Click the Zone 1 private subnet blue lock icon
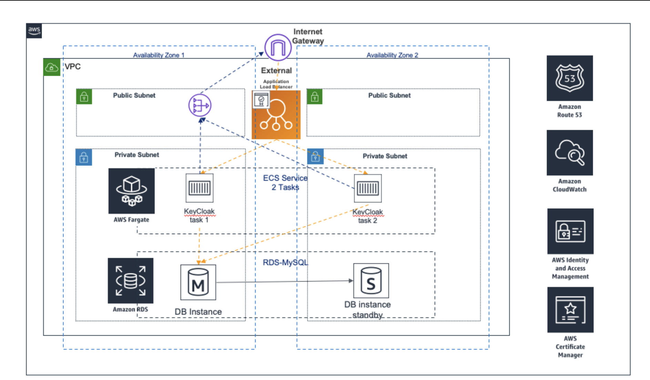The width and height of the screenshot is (650, 380). point(84,157)
